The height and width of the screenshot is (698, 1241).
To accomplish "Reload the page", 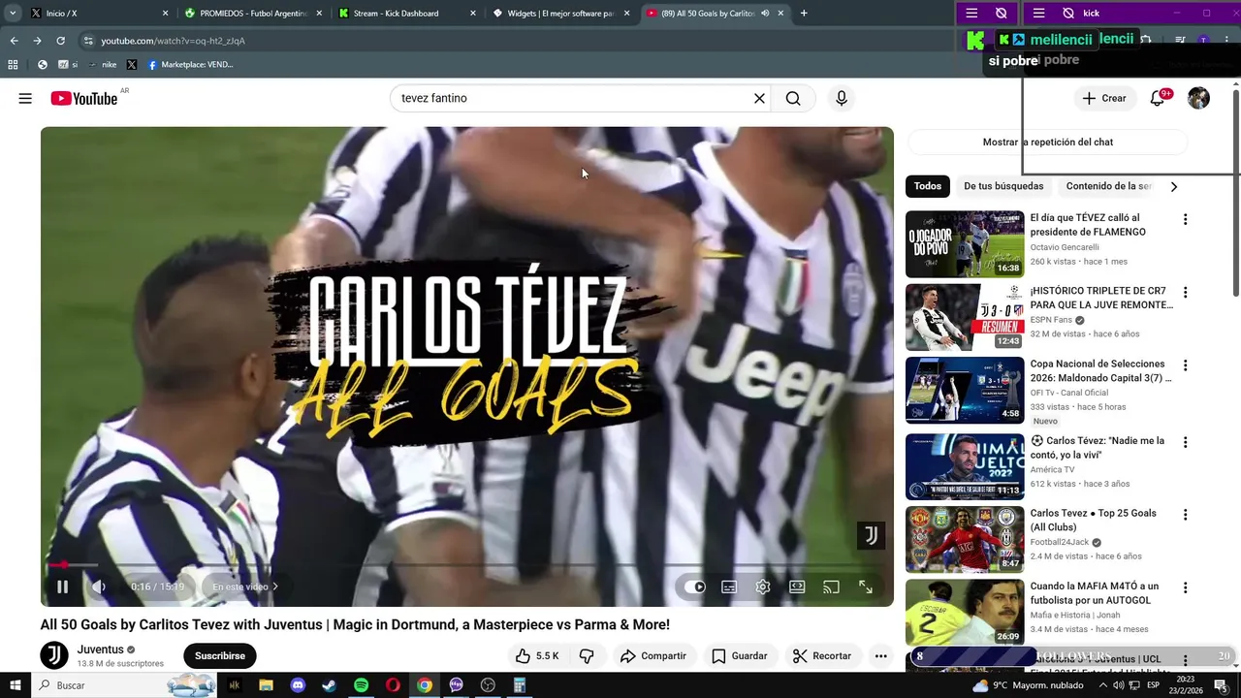I will [60, 41].
